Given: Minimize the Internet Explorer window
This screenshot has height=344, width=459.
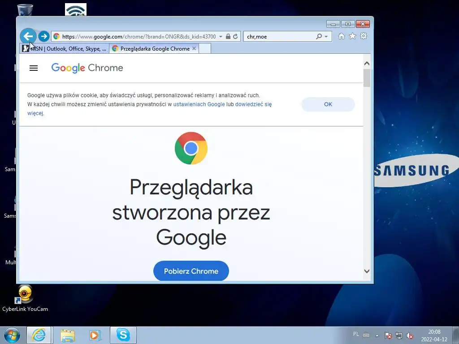Looking at the screenshot, I should coord(333,24).
